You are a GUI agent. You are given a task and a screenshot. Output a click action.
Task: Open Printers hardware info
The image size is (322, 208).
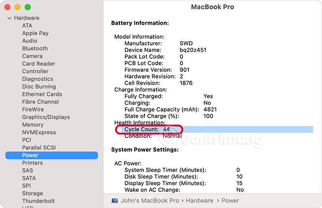click(32, 163)
